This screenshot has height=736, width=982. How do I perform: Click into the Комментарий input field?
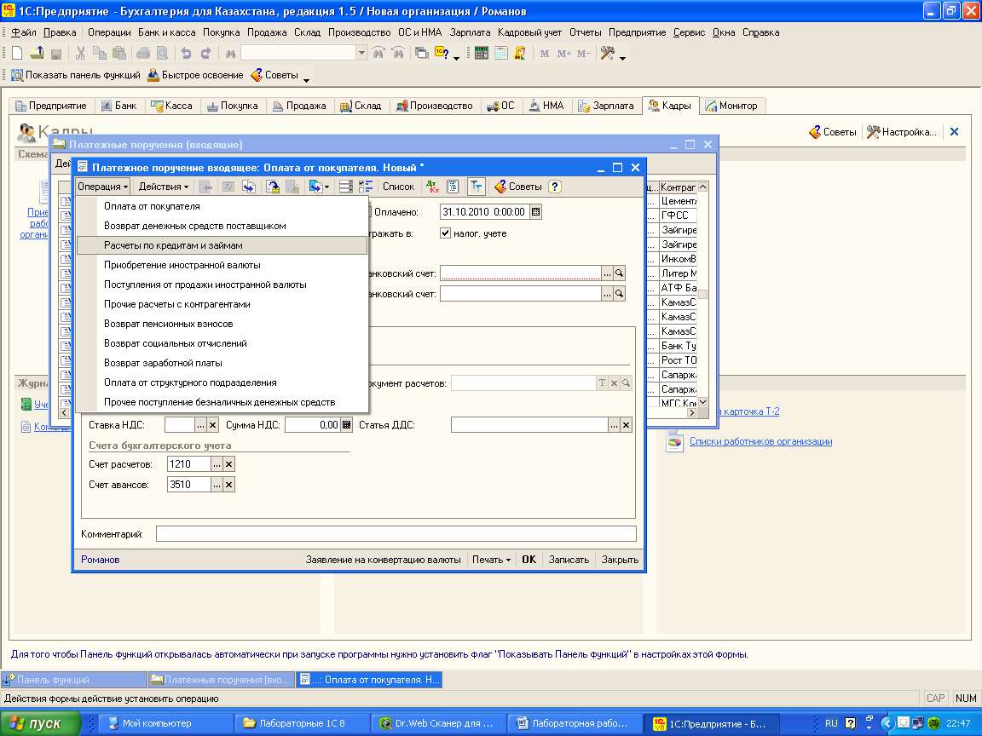396,534
